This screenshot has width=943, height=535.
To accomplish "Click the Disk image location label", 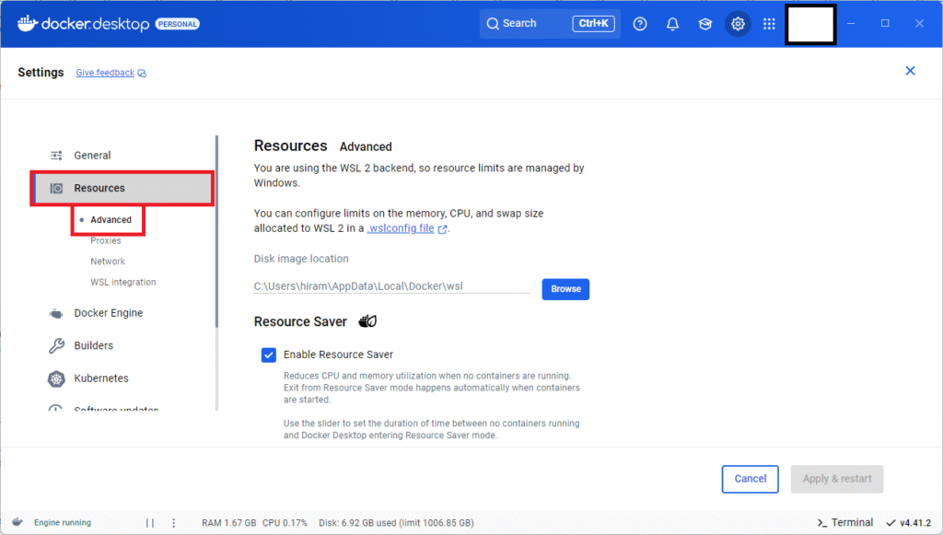I will [301, 259].
